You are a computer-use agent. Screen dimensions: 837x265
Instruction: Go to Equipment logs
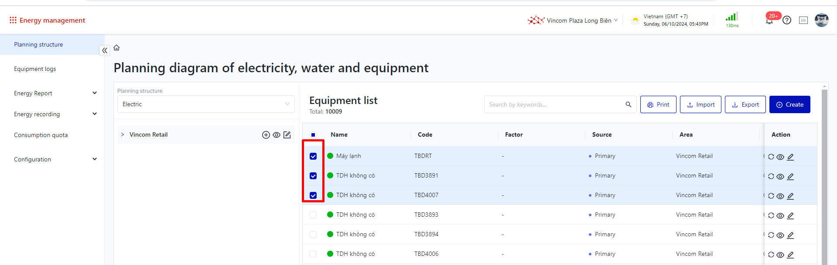click(35, 69)
